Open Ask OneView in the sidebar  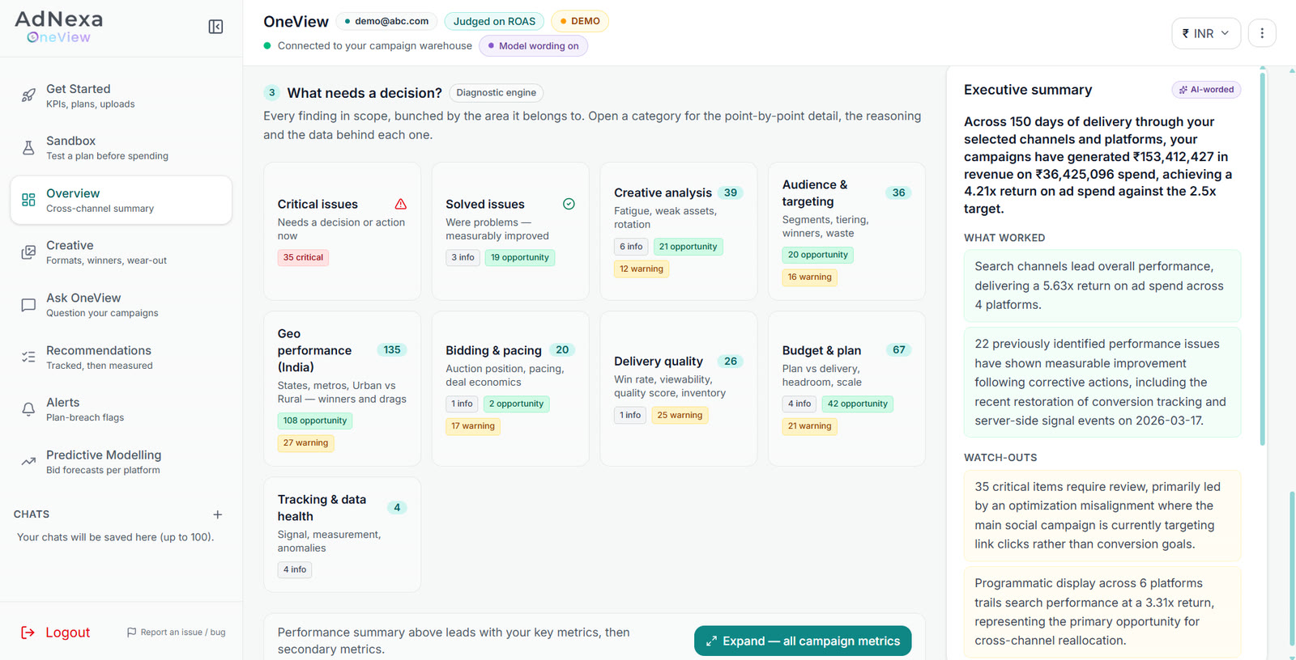tap(122, 305)
